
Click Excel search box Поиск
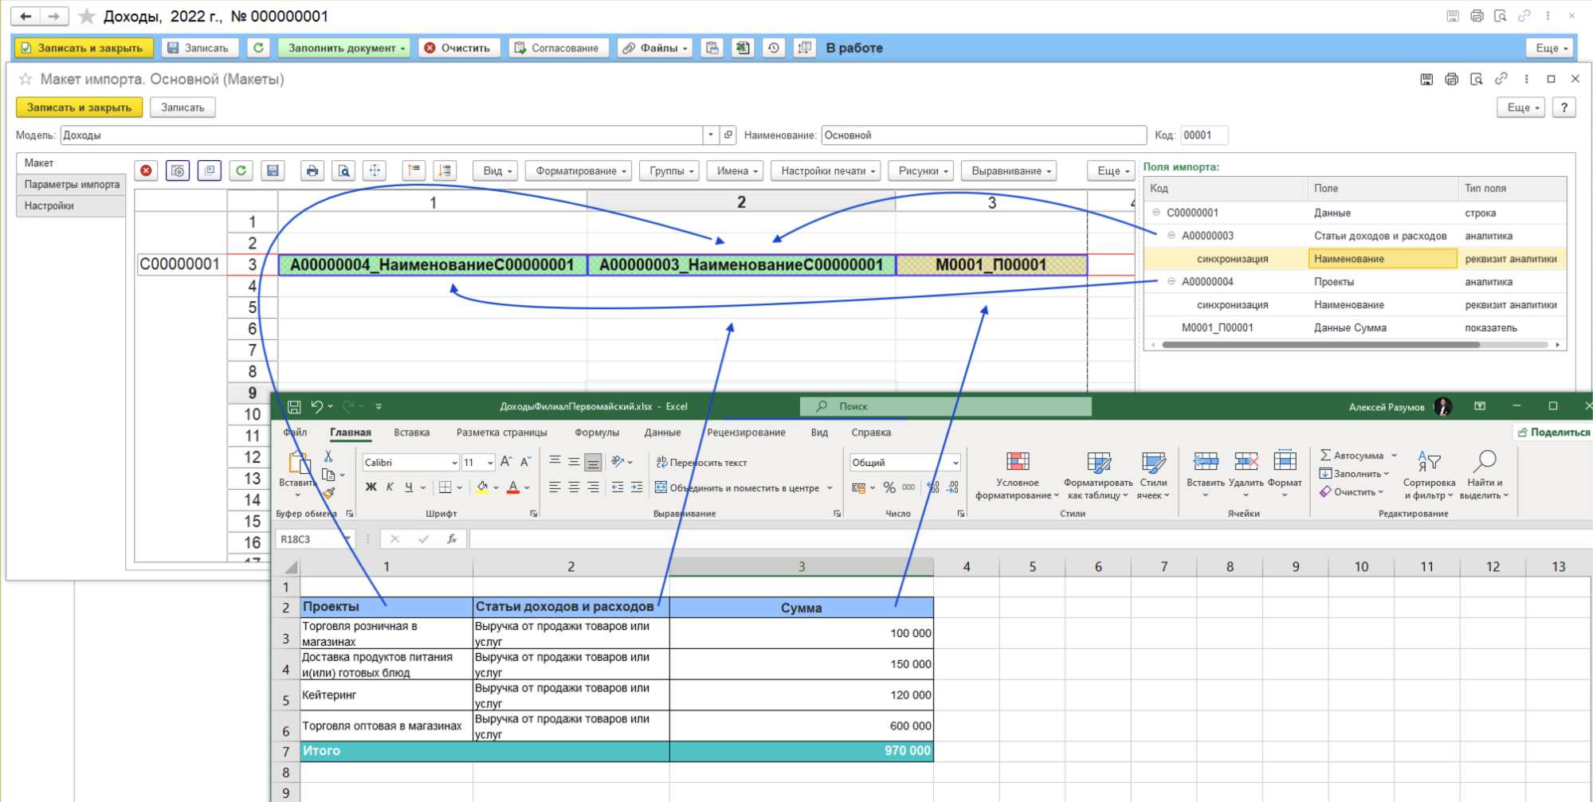click(x=945, y=406)
